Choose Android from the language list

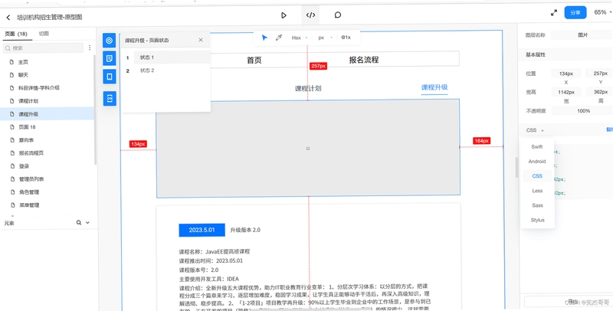click(537, 162)
